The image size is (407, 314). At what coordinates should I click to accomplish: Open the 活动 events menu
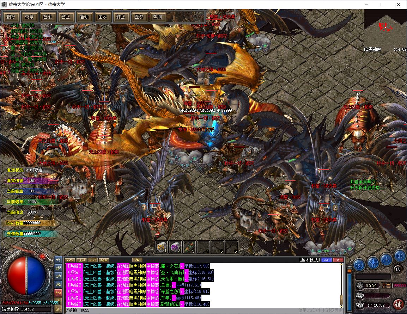[84, 17]
